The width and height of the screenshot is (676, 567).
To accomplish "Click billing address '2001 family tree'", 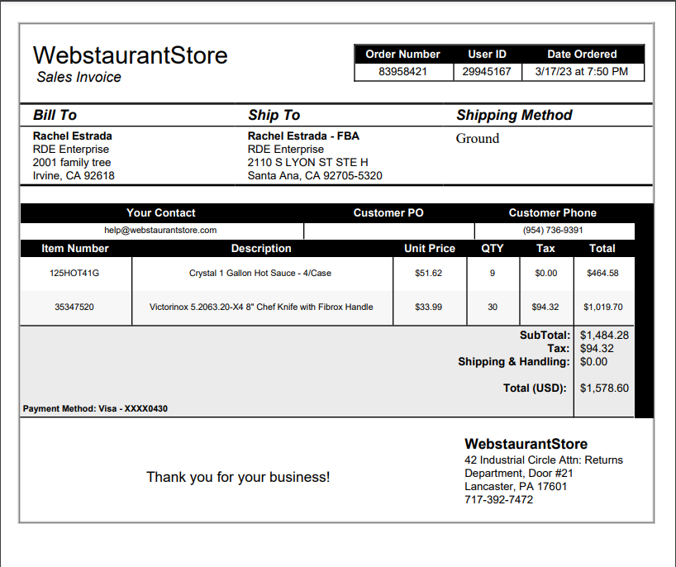I will (72, 163).
